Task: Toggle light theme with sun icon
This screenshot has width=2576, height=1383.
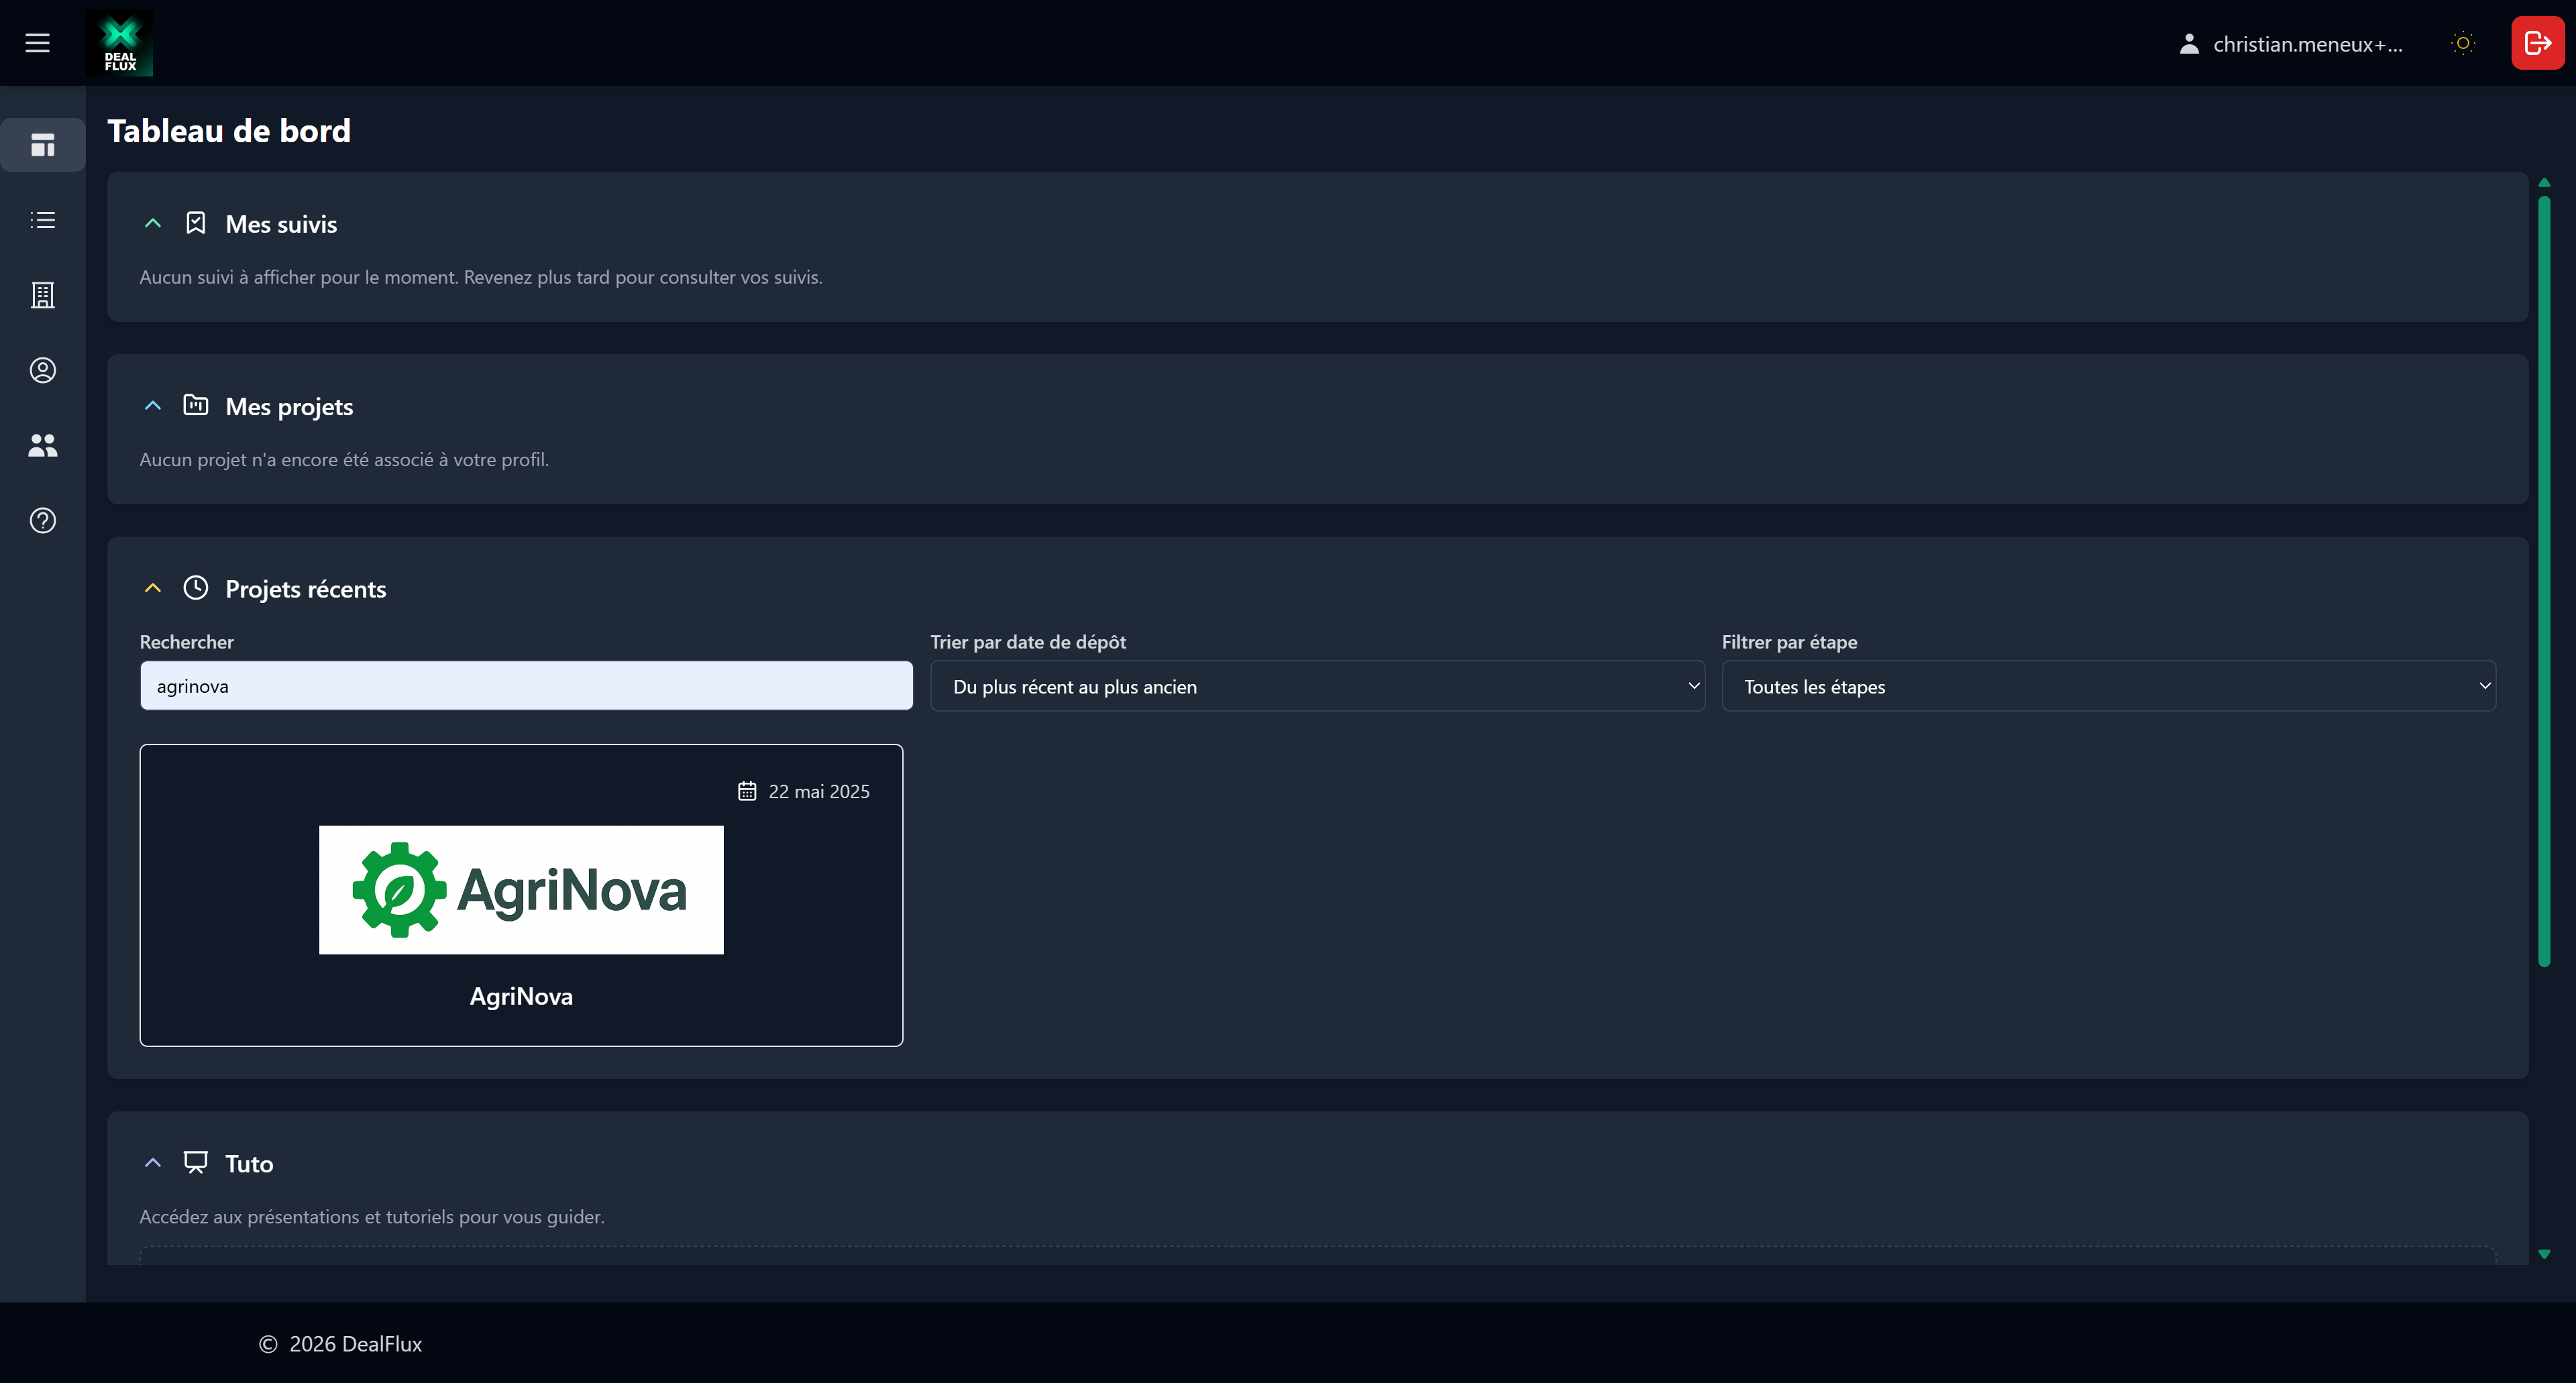Action: pos(2463,43)
